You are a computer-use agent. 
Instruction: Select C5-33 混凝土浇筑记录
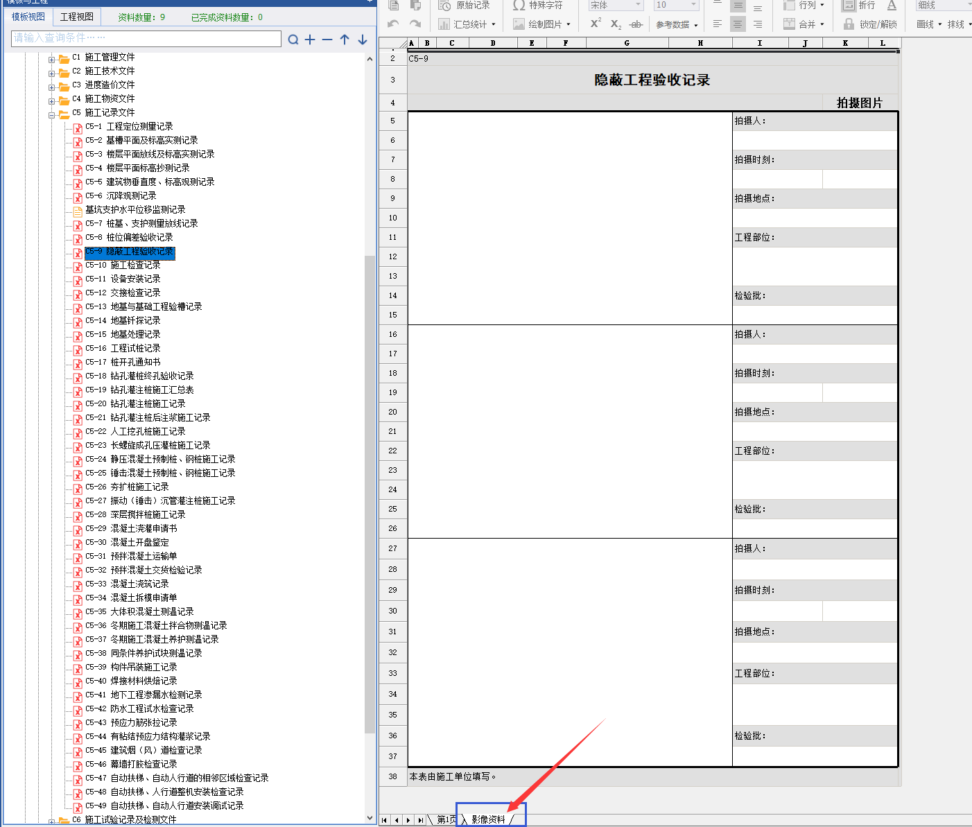(x=127, y=584)
